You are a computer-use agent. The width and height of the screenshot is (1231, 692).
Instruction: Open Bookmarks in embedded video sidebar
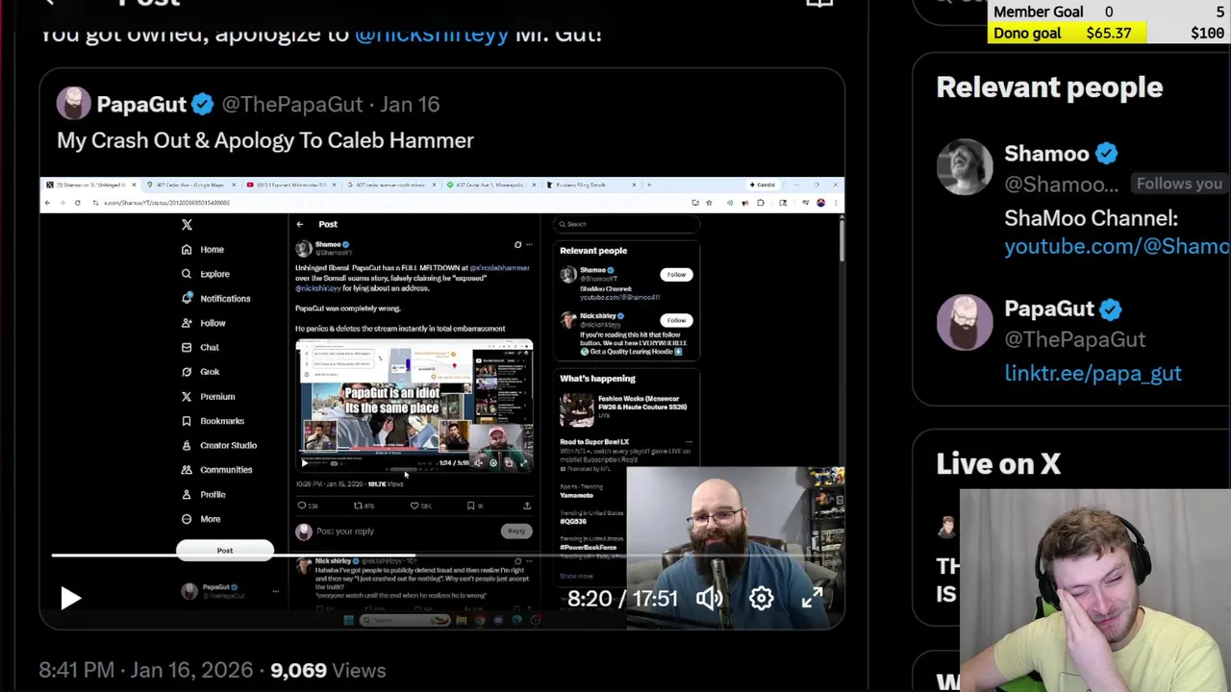click(213, 421)
